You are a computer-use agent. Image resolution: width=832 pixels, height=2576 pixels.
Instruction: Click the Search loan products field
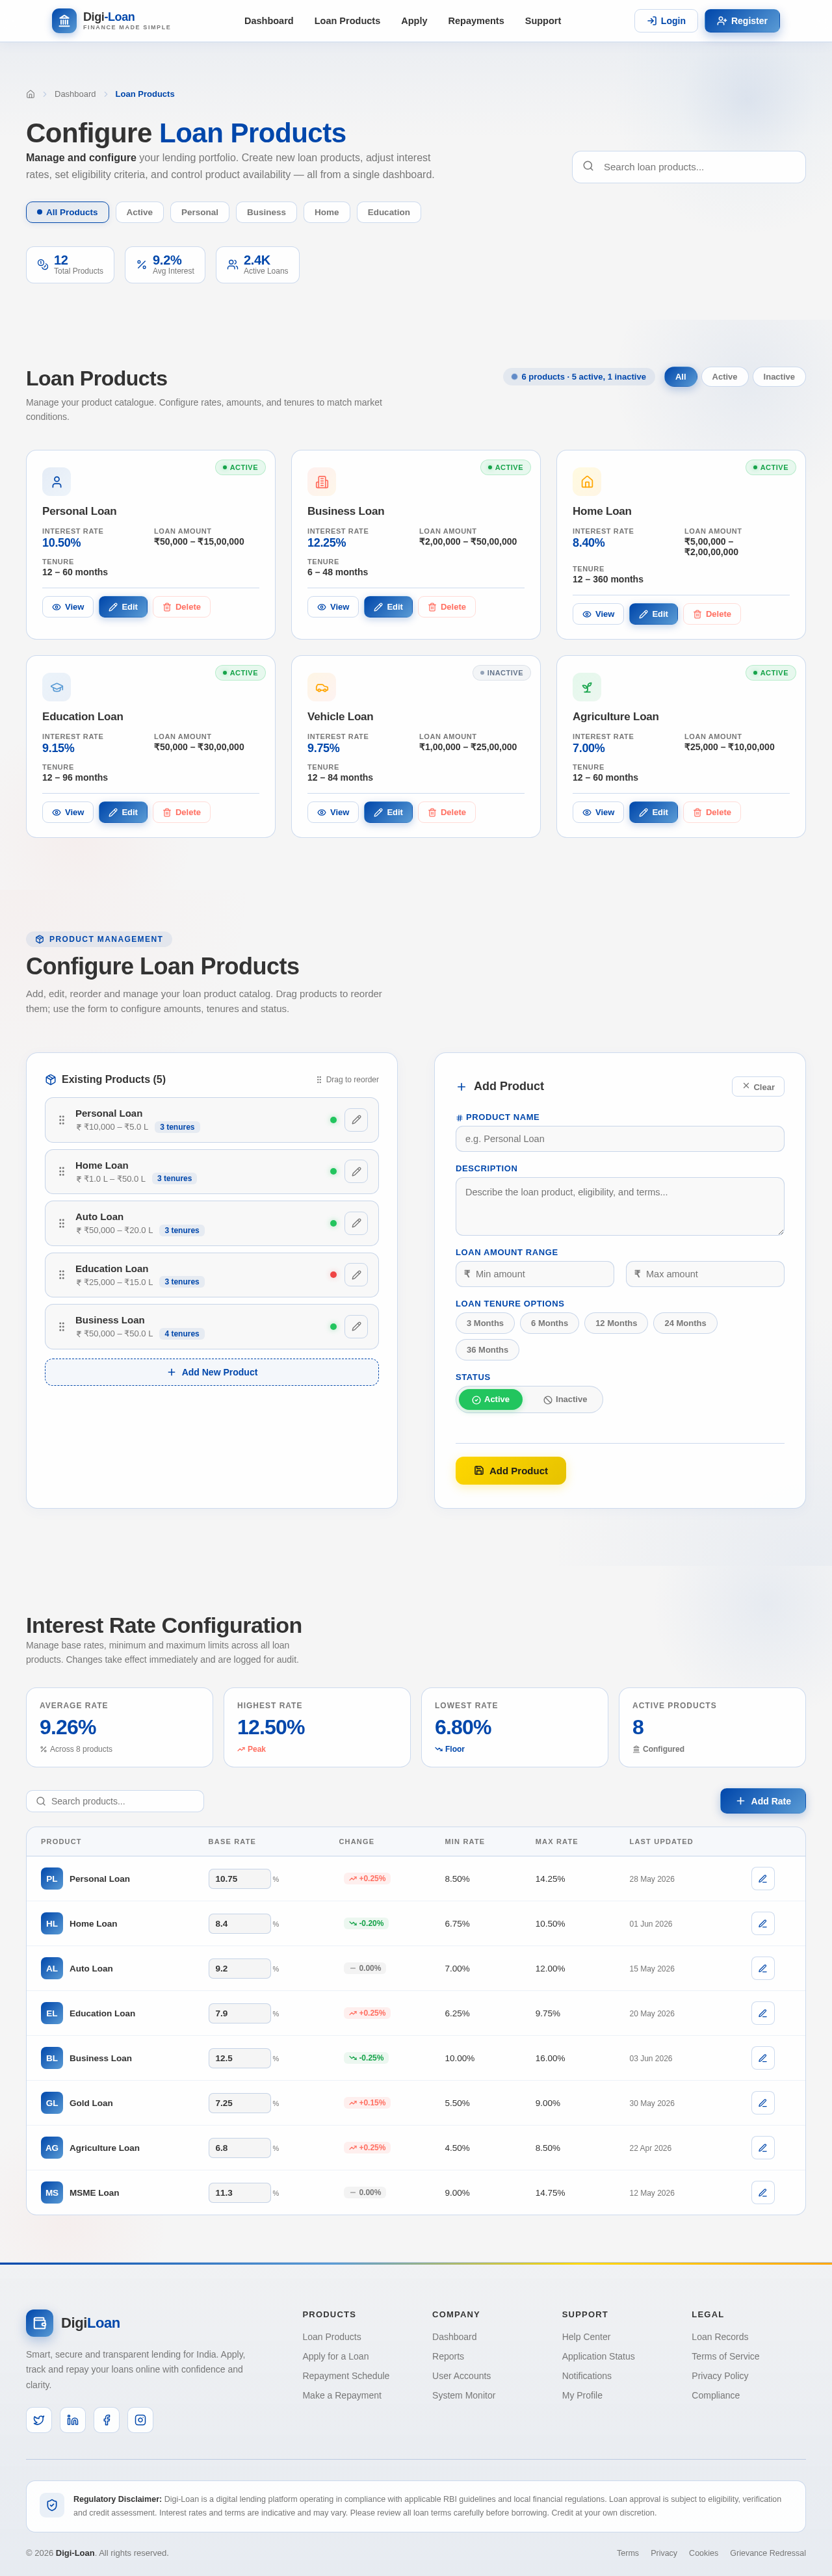click(x=689, y=167)
